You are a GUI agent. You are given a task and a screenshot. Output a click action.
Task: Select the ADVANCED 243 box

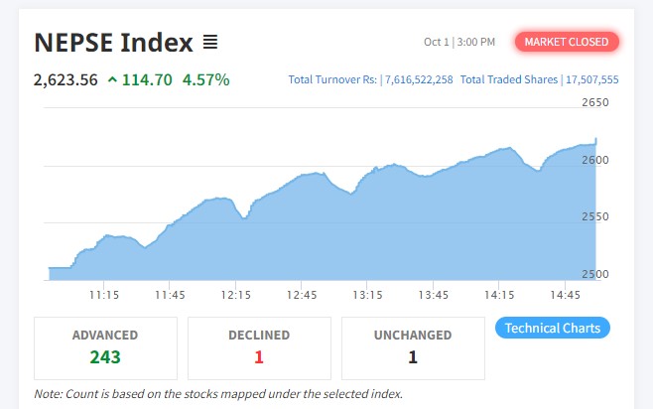click(x=105, y=348)
